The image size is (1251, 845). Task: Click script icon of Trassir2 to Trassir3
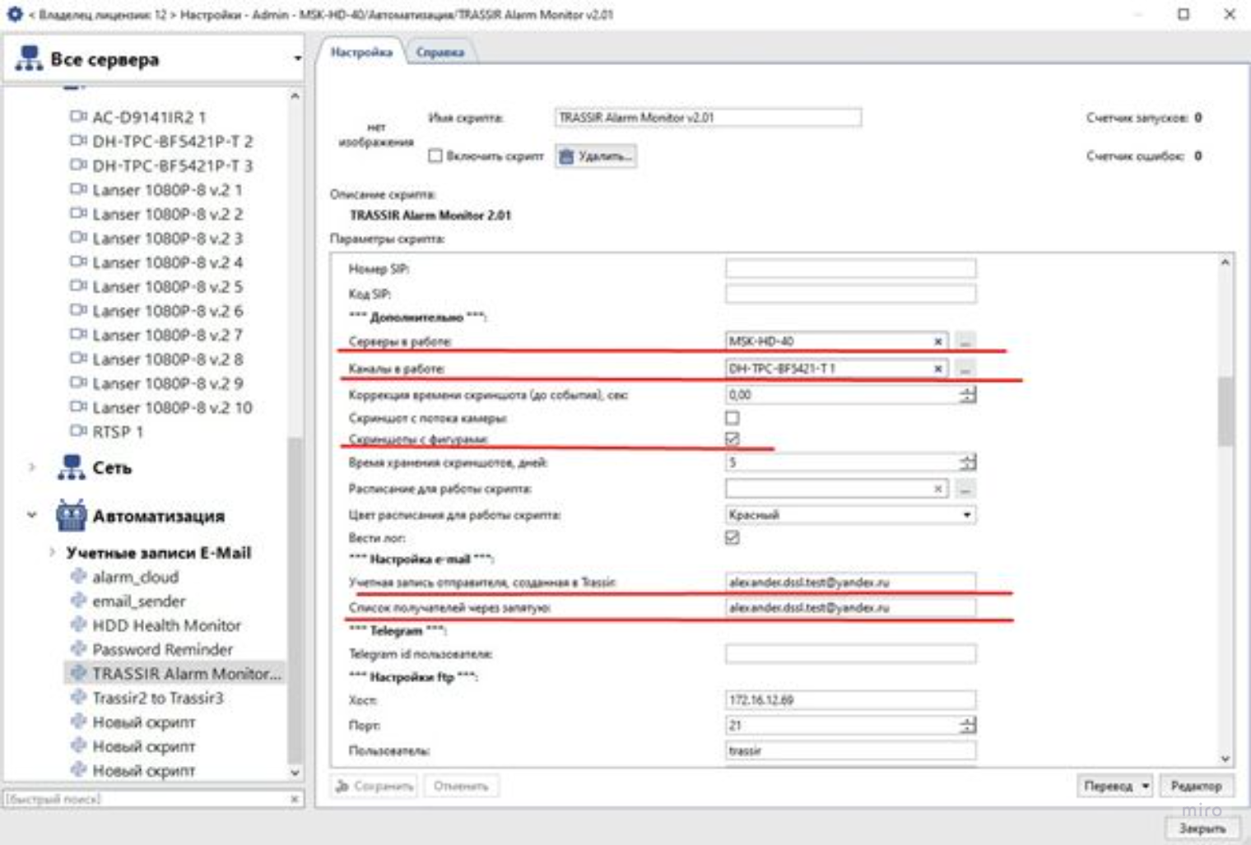(78, 697)
